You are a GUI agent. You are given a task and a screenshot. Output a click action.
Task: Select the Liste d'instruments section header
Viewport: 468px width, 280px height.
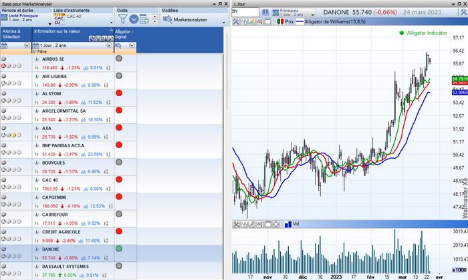(72, 10)
